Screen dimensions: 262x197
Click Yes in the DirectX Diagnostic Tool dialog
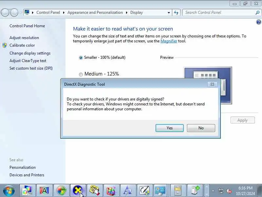169,128
